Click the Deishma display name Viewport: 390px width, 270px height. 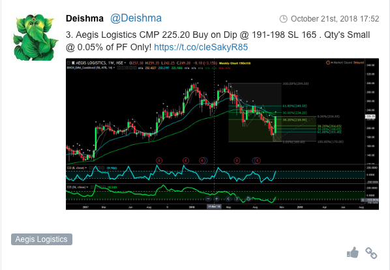coord(85,19)
